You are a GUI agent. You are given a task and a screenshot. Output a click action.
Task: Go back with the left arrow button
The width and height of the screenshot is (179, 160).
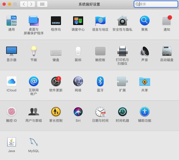pos(24,4)
